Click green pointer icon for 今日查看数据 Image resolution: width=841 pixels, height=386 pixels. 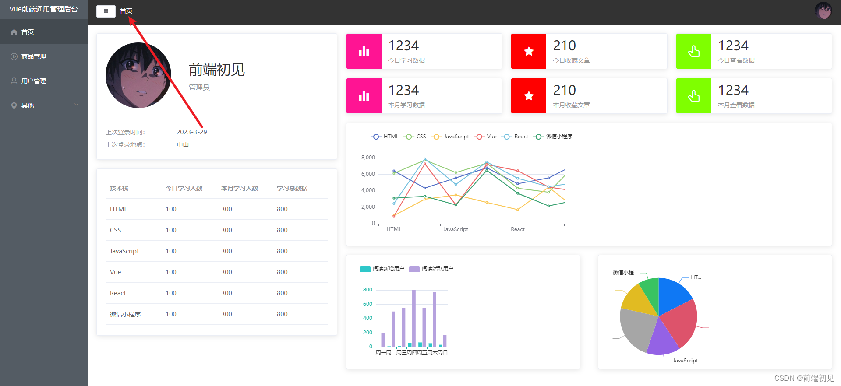tap(694, 51)
